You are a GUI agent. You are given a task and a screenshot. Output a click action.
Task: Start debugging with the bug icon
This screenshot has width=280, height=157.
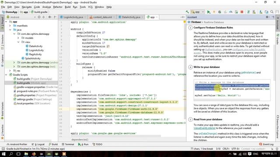(220, 12)
